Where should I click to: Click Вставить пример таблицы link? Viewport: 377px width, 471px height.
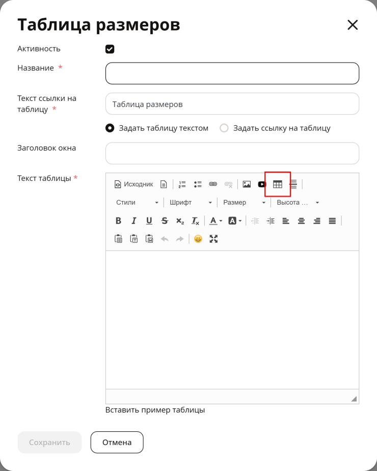(x=155, y=410)
